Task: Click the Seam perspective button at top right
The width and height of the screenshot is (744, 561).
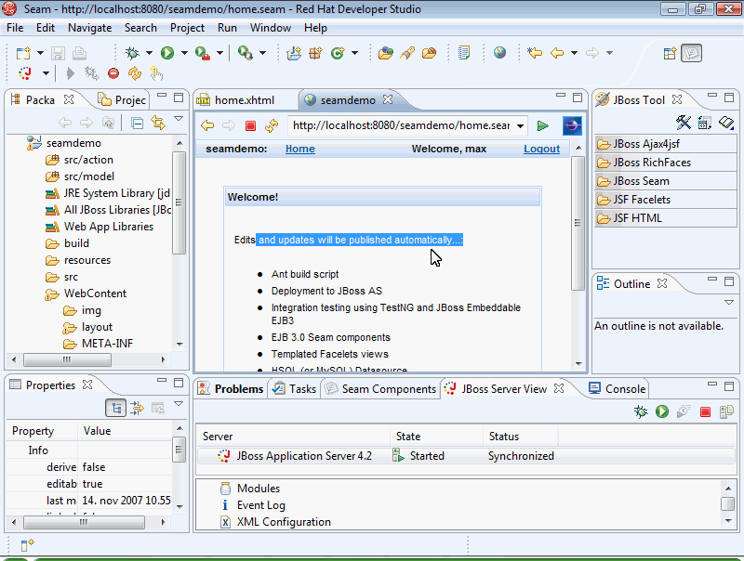Action: (x=691, y=53)
